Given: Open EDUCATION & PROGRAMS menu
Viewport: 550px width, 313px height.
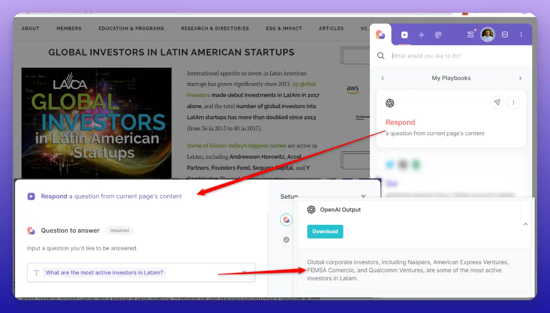Looking at the screenshot, I should coord(131,28).
